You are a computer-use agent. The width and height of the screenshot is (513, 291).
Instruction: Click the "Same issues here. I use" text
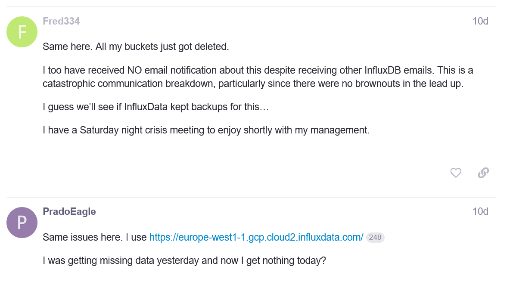coord(95,237)
